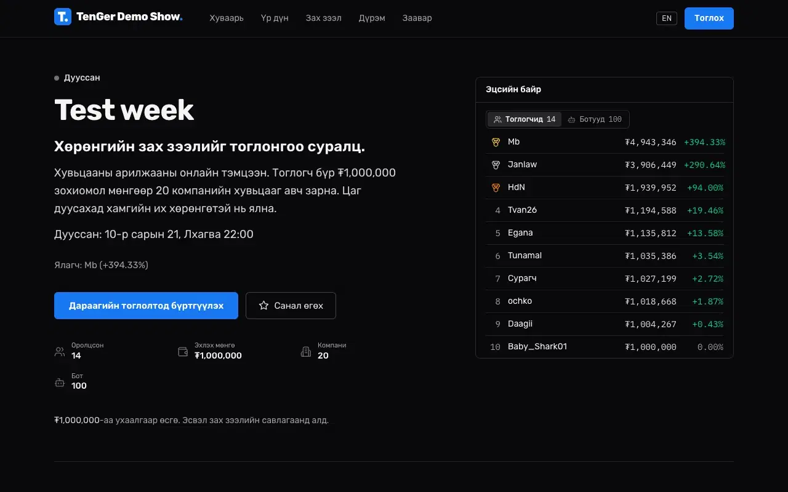
Task: Click the building icon beside Компани
Action: 306,352
